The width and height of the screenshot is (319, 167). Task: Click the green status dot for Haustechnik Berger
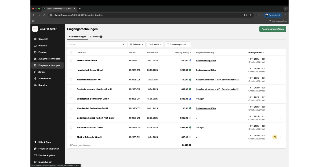pyautogui.click(x=190, y=70)
